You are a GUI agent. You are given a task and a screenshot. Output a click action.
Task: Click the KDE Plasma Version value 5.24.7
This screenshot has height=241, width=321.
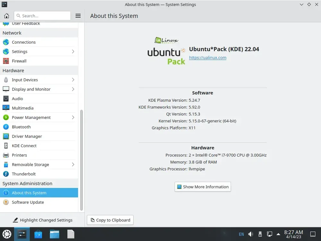click(194, 100)
